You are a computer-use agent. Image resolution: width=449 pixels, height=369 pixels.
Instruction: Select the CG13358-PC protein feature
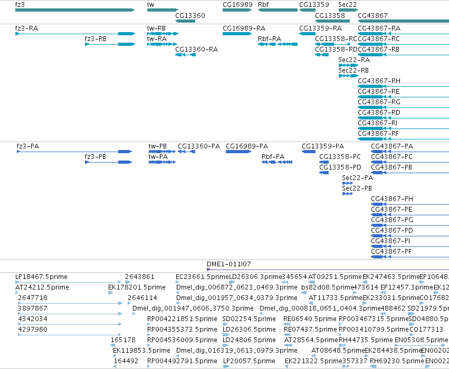pyautogui.click(x=324, y=162)
